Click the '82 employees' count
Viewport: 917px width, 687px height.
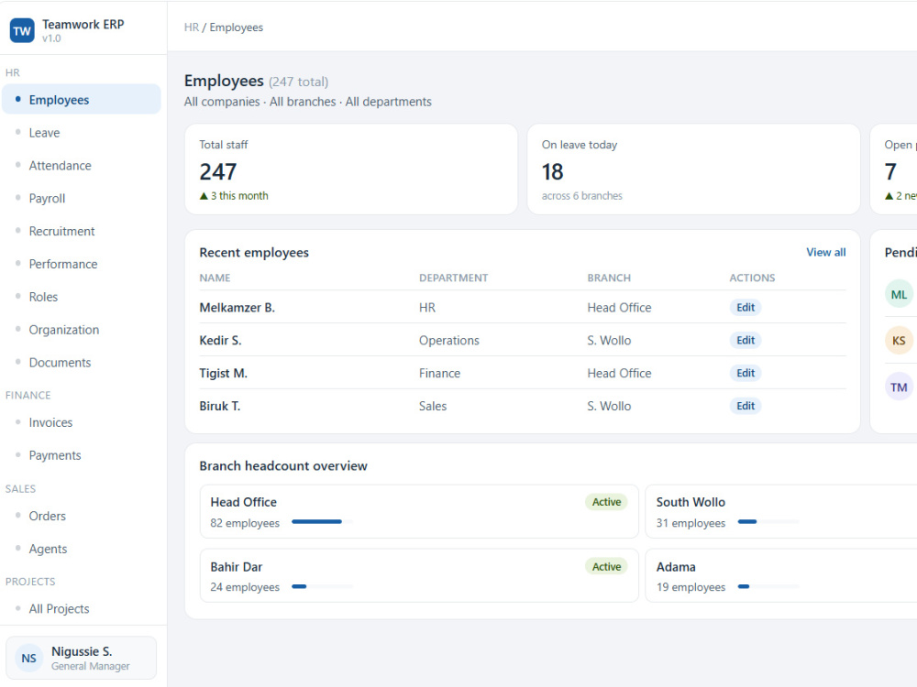coord(245,523)
